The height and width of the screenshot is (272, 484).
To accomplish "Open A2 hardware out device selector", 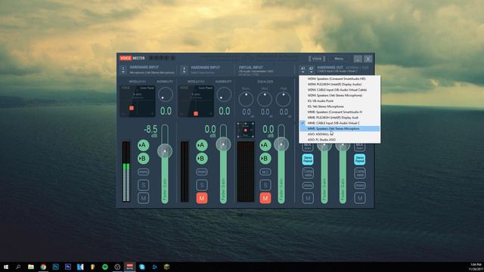I will 311,70.
